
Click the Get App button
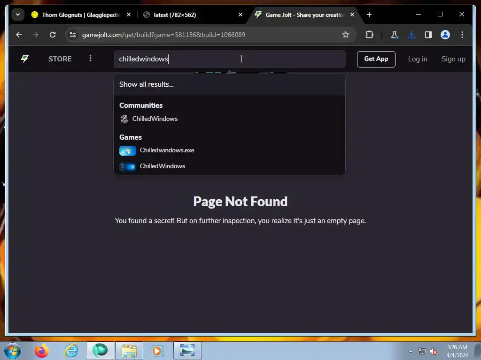(x=376, y=59)
